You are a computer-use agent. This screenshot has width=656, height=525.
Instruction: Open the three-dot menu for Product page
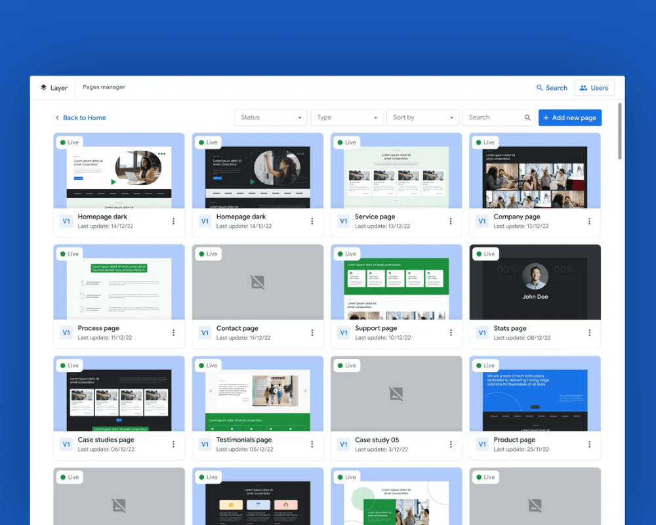589,444
